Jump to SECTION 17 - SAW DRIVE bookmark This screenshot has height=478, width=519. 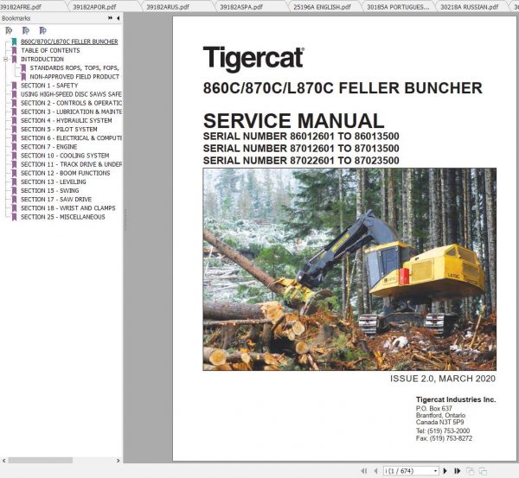click(56, 200)
